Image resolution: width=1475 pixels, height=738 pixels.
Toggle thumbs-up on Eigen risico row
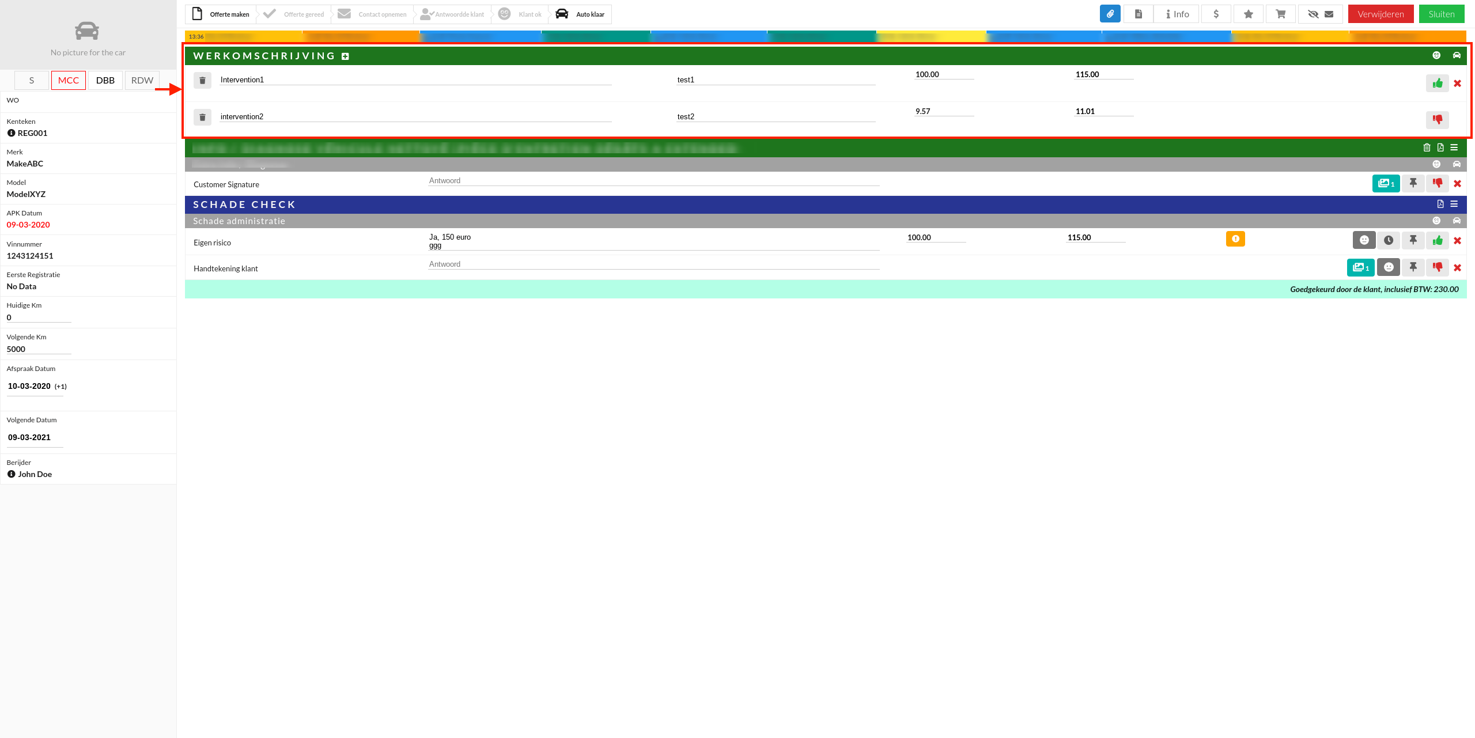point(1438,240)
